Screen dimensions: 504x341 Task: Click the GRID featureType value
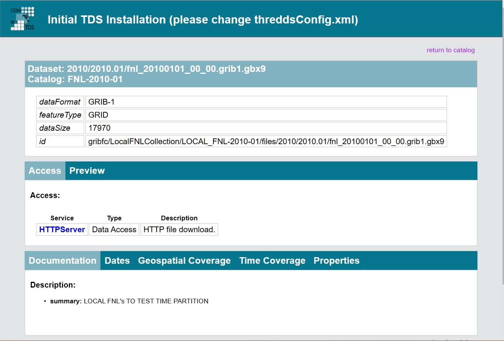coord(98,115)
